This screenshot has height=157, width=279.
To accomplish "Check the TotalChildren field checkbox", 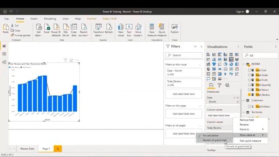I will pos(249,106).
